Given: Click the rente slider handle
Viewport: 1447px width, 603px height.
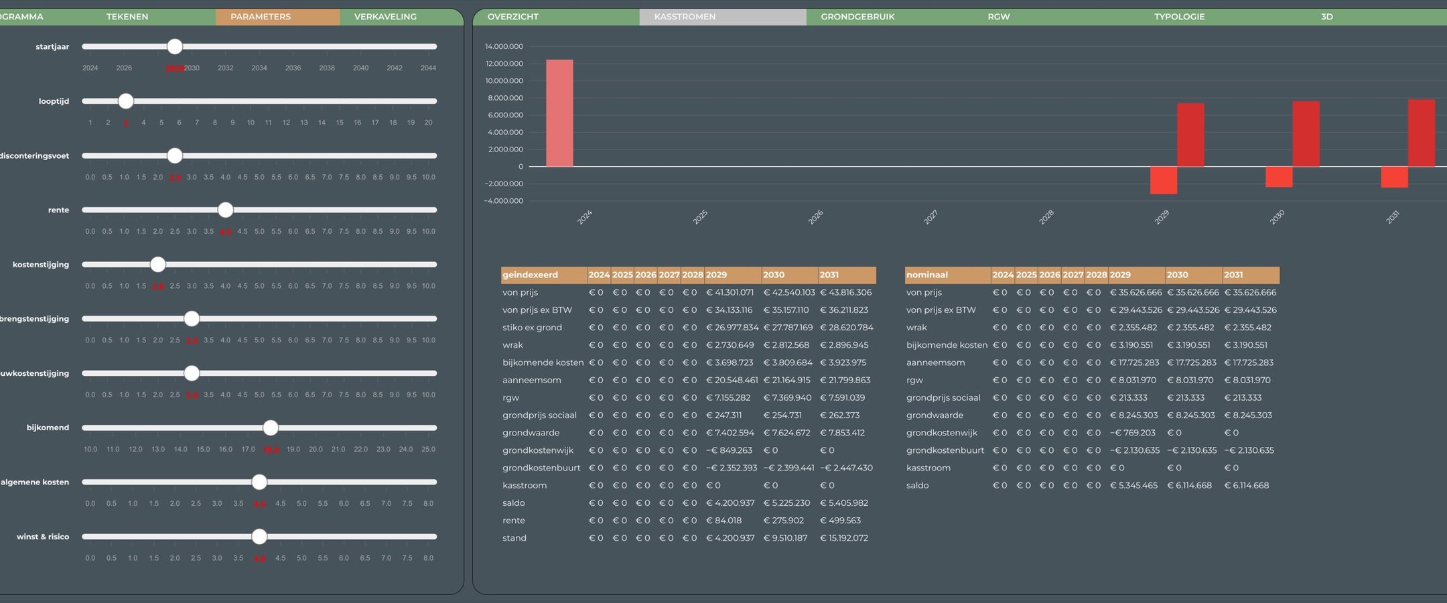Looking at the screenshot, I should click(x=226, y=210).
